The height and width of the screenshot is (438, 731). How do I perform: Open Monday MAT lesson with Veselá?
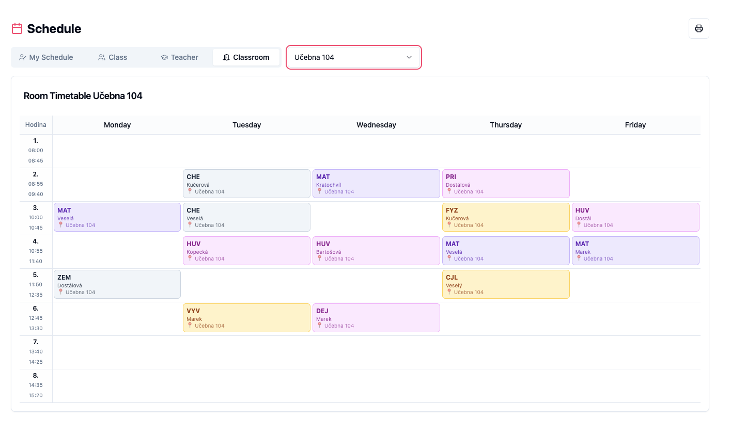[x=117, y=217]
